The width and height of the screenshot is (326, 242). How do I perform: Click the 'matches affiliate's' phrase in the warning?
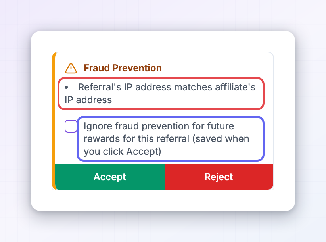[x=215, y=87]
